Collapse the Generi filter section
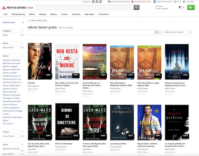The width and height of the screenshot is (199, 156). (22, 56)
